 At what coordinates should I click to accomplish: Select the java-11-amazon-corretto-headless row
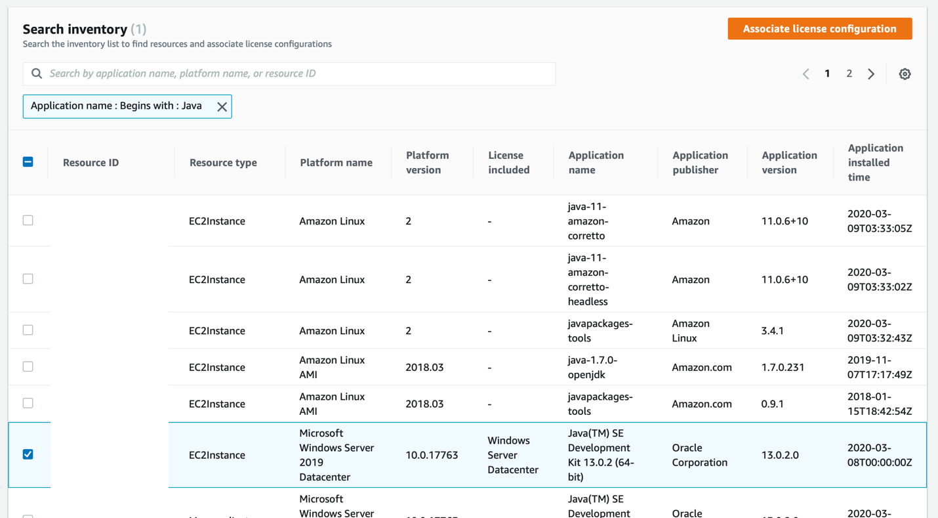tap(28, 278)
